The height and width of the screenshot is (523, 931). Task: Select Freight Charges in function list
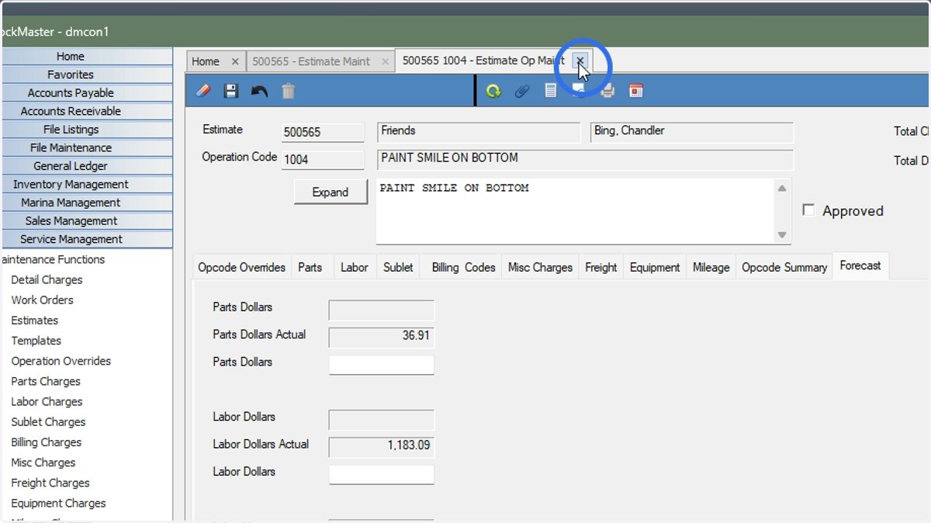coord(50,483)
